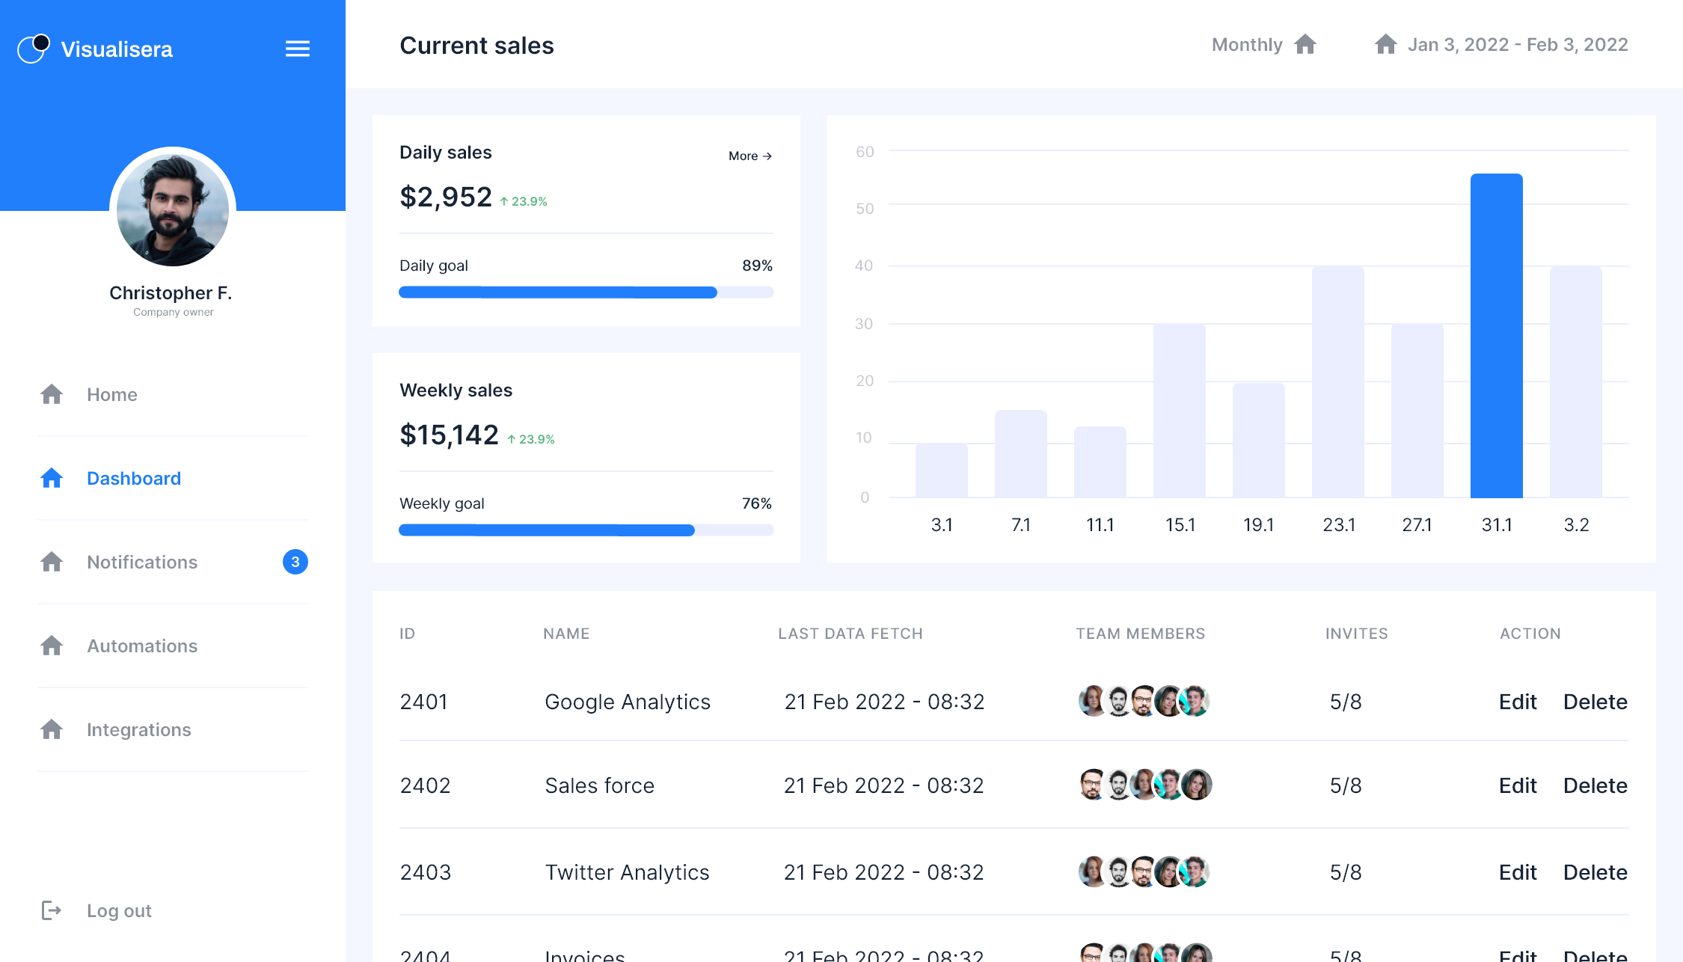The image size is (1683, 962).
Task: Click the Integrations icon in the sidebar
Action: click(x=52, y=729)
